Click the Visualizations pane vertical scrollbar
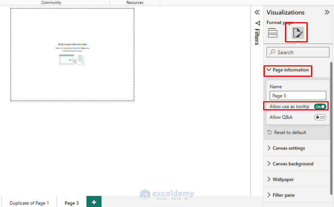Image resolution: width=334 pixels, height=207 pixels. 331,128
